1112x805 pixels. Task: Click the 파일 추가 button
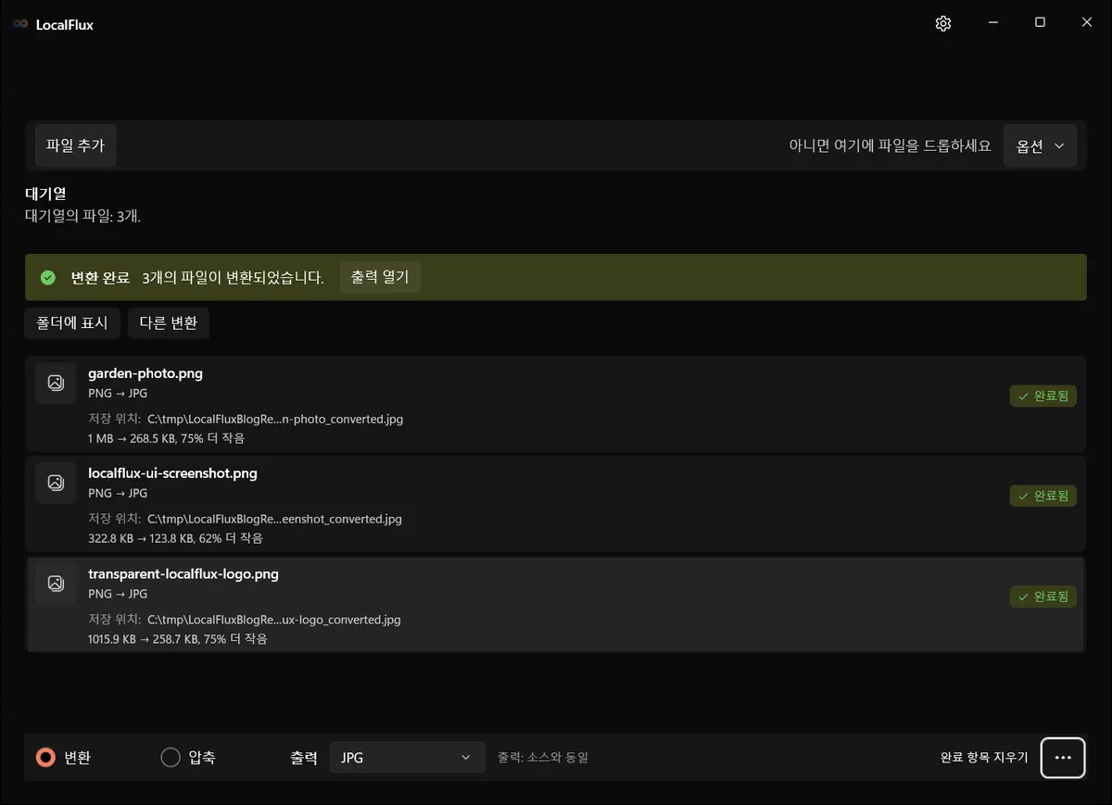(x=75, y=145)
